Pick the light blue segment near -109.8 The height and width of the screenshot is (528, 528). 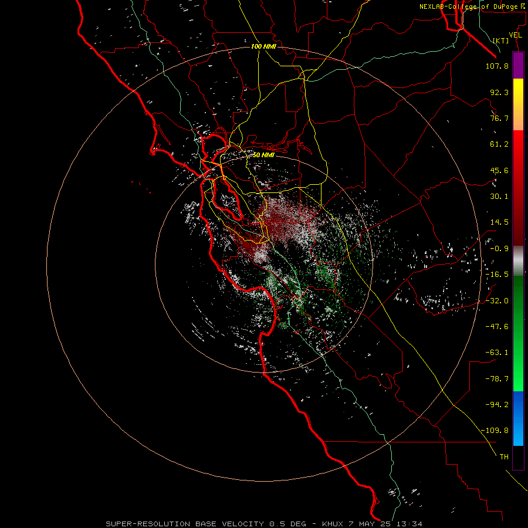tap(518, 433)
